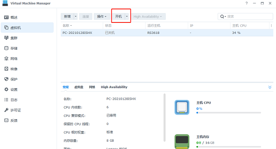276x149 pixels.
Task: Open the 操作 action dropdown
Action: (x=102, y=17)
